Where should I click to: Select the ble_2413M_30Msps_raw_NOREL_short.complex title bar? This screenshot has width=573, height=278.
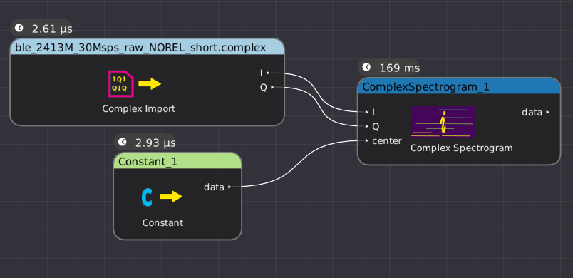point(148,47)
